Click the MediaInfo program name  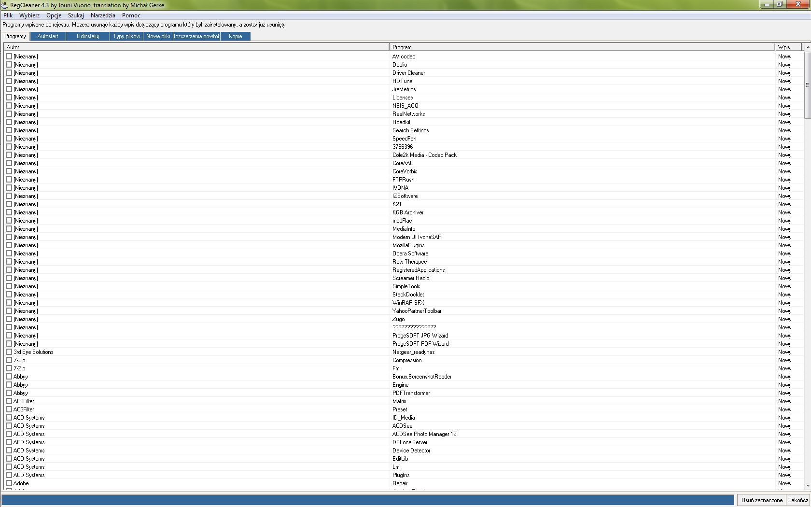404,229
